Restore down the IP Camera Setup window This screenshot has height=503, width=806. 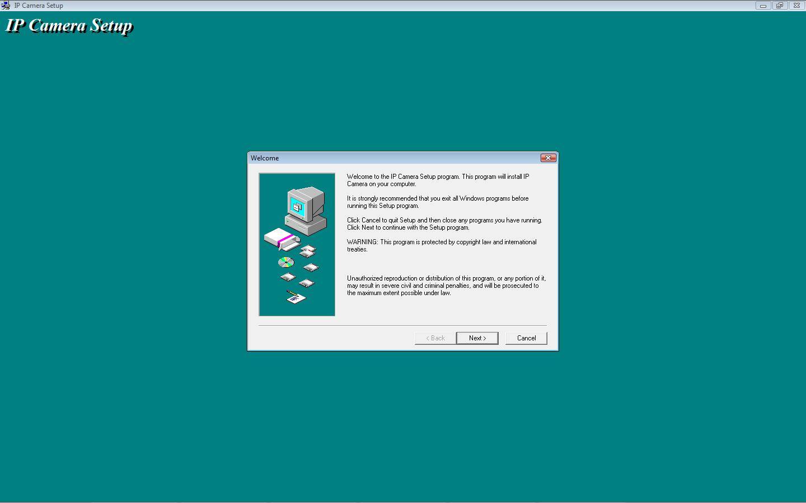(779, 6)
